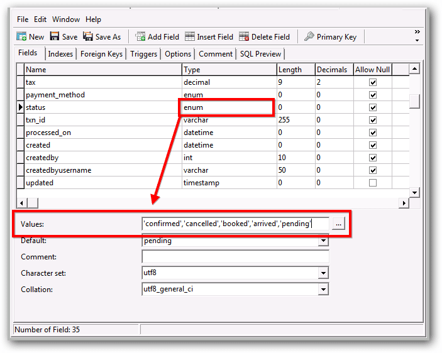Open the Default value dropdown
This screenshot has height=353, width=442.
(x=323, y=241)
